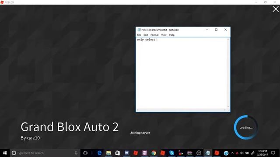The image size is (280, 157).
Task: Click the Notepad horizontal scrollbar
Action: (182, 110)
